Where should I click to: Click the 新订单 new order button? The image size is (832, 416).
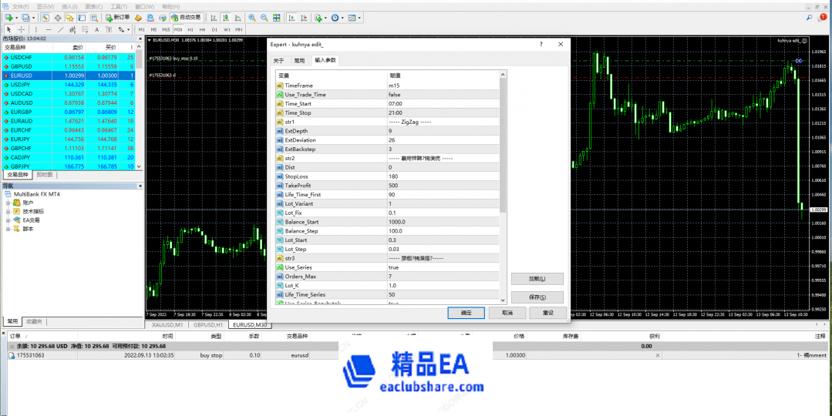point(117,18)
